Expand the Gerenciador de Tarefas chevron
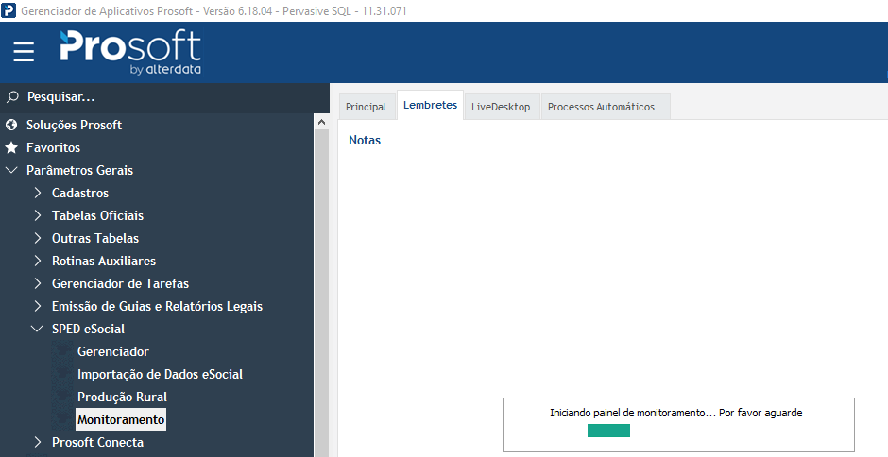The height and width of the screenshot is (457, 888). tap(38, 283)
